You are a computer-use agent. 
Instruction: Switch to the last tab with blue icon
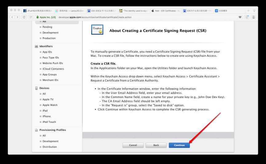221,11
